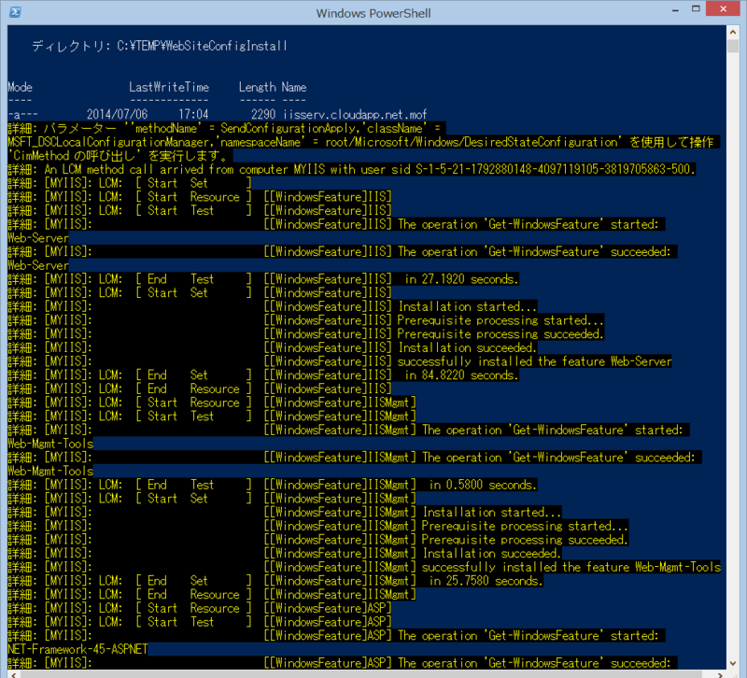This screenshot has height=678, width=747.
Task: Click the vertical scrollbar thumb
Action: click(733, 46)
